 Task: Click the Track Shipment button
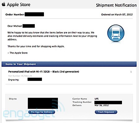click(x=106, y=112)
